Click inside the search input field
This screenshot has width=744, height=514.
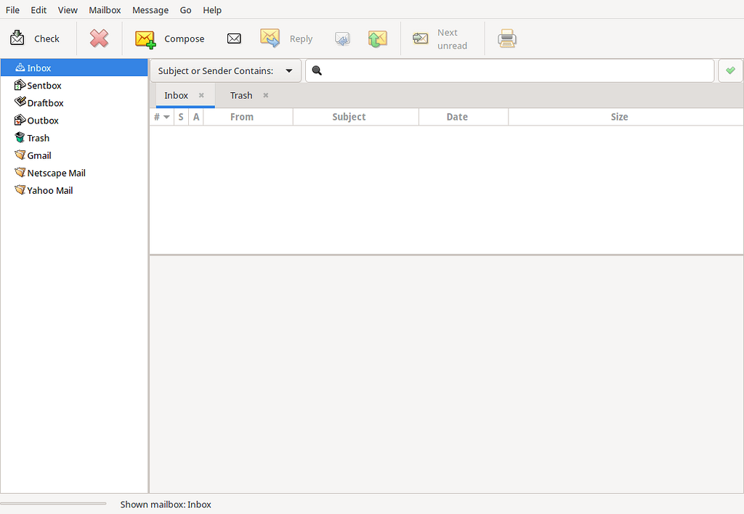[509, 70]
